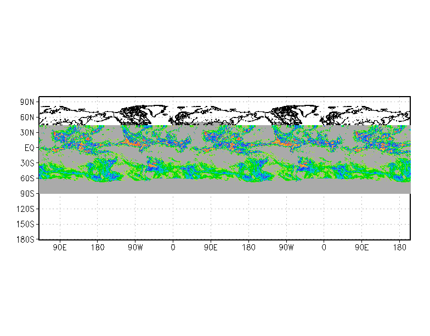Image resolution: width=430 pixels, height=336 pixels.
Task: Select the rightmost 90W longitude label
Action: (x=286, y=248)
